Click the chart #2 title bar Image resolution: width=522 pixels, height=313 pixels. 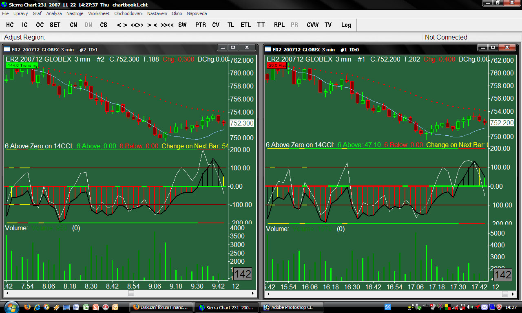(x=130, y=49)
